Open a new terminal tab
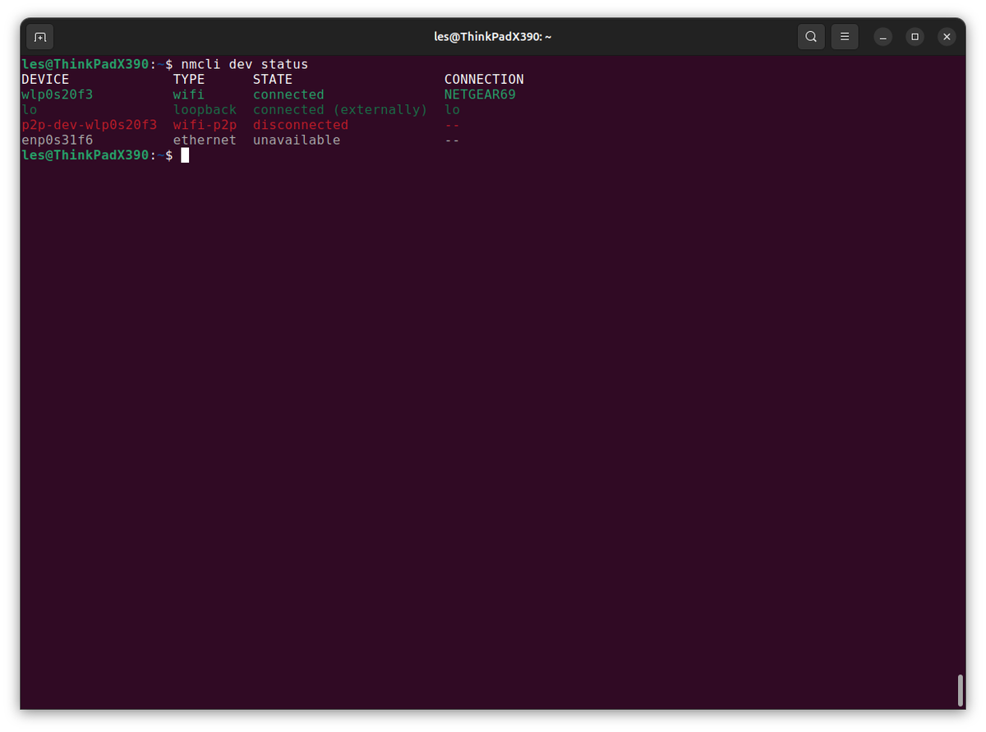The width and height of the screenshot is (986, 732). coord(39,36)
